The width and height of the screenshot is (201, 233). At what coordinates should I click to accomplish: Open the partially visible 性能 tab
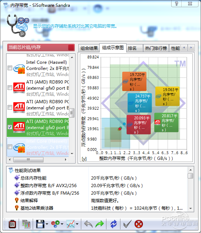pyautogui.click(x=175, y=48)
